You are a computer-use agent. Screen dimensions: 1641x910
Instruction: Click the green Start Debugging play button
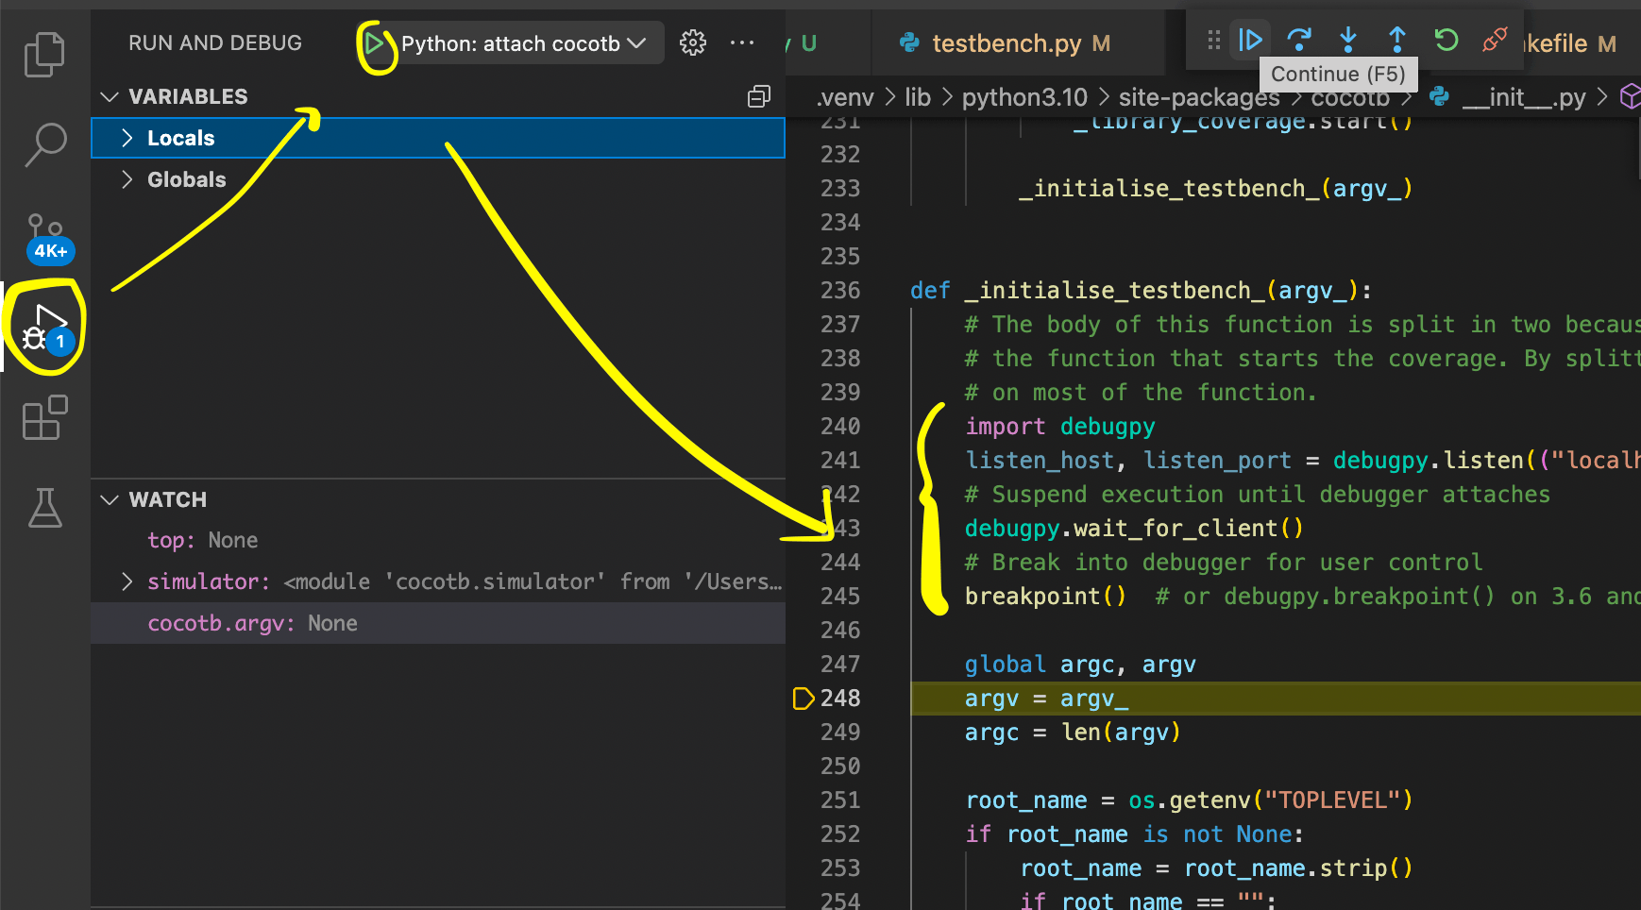375,43
